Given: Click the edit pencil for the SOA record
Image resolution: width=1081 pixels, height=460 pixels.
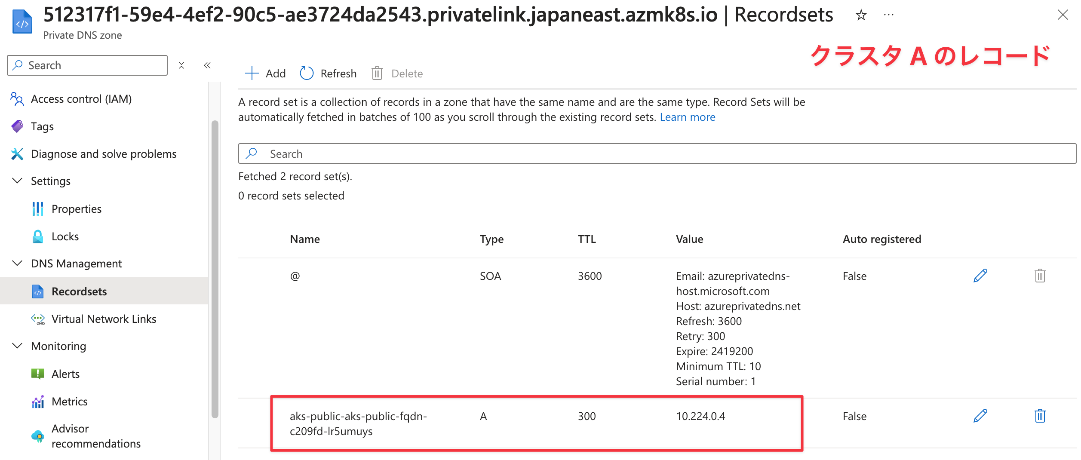Looking at the screenshot, I should pos(980,276).
